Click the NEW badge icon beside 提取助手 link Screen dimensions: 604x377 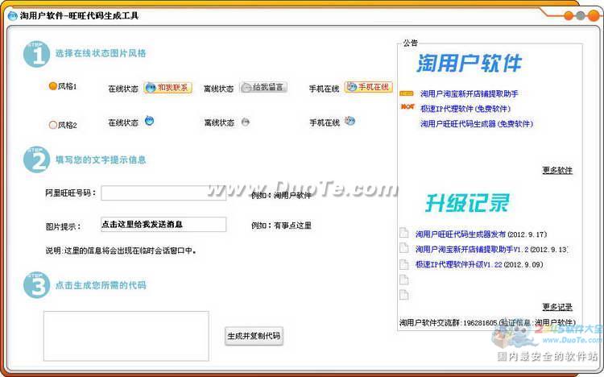pyautogui.click(x=407, y=93)
